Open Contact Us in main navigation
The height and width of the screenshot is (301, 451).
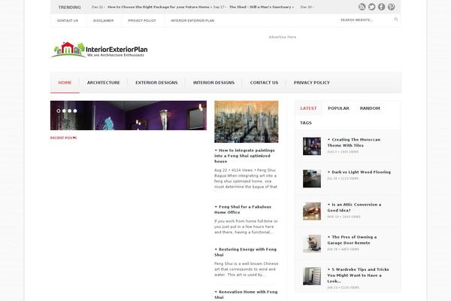(x=264, y=83)
